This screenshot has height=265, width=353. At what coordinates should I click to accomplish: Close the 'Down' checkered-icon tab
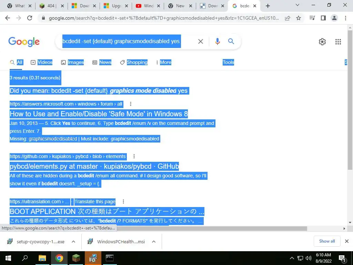223,6
